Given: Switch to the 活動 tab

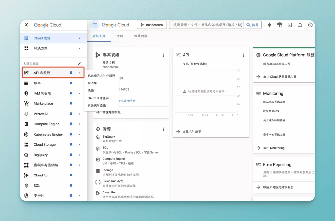Looking at the screenshot, I should (x=120, y=36).
